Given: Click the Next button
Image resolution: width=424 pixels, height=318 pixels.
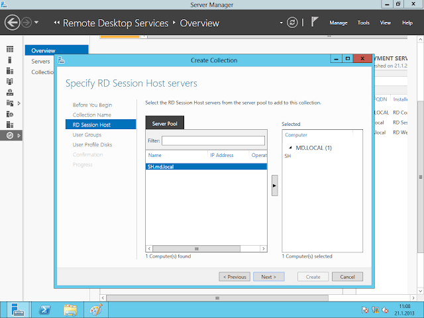Looking at the screenshot, I should pos(268,276).
